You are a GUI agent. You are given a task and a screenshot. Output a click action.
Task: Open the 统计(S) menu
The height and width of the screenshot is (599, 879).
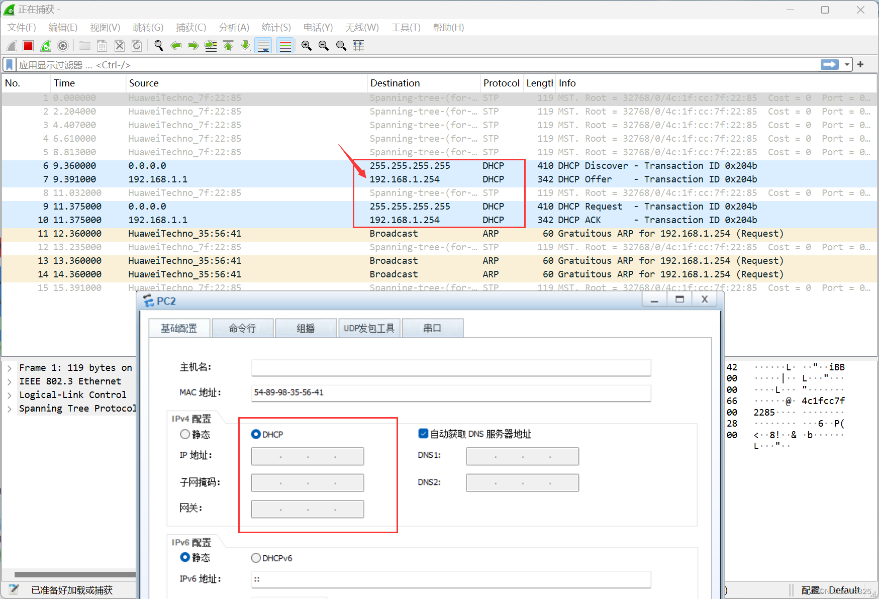(276, 28)
